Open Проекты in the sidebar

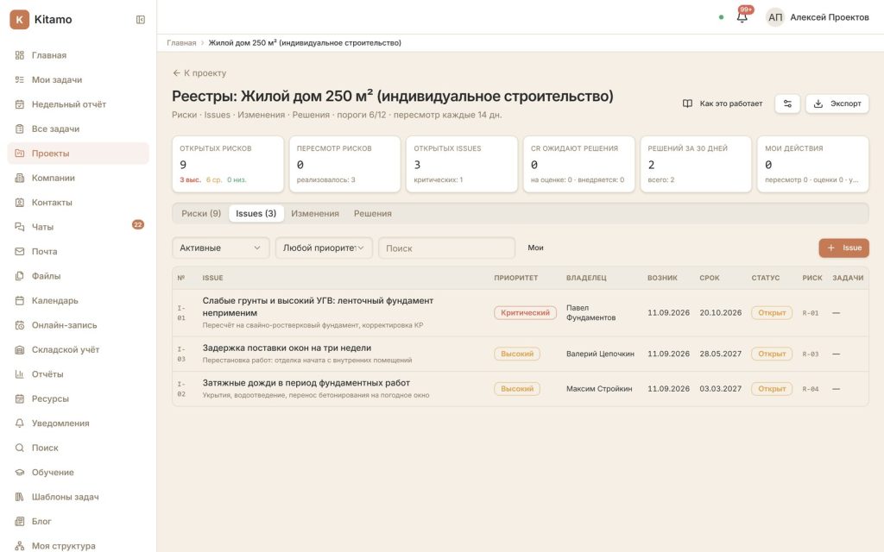tap(79, 154)
